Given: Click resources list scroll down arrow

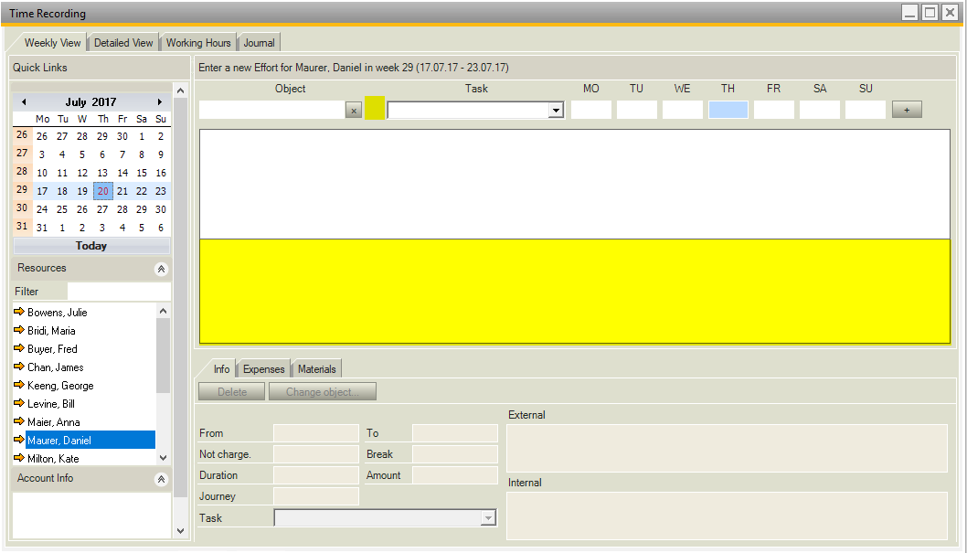Looking at the screenshot, I should tap(163, 458).
